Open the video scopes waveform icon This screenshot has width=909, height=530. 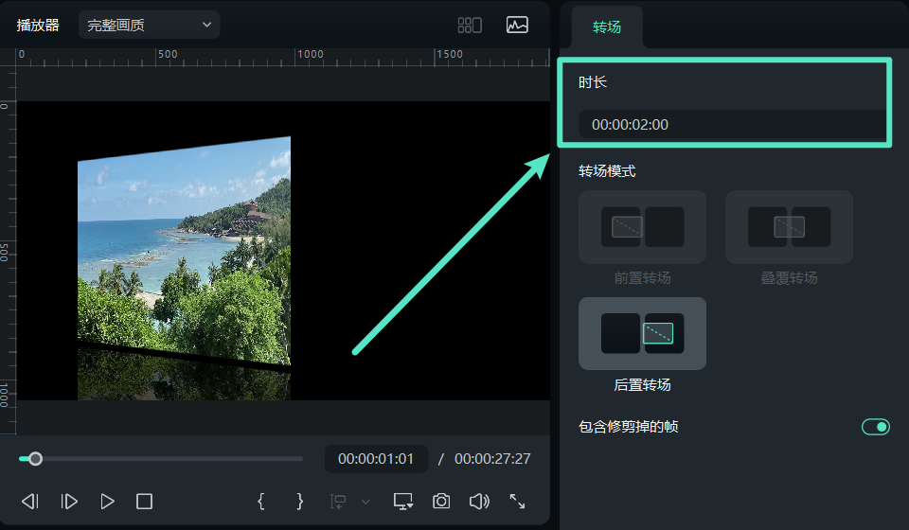tap(517, 25)
